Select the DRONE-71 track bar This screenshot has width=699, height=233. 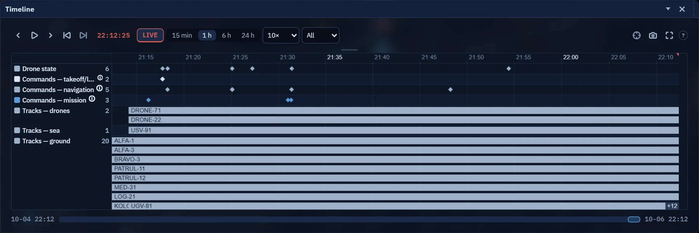[403, 110]
